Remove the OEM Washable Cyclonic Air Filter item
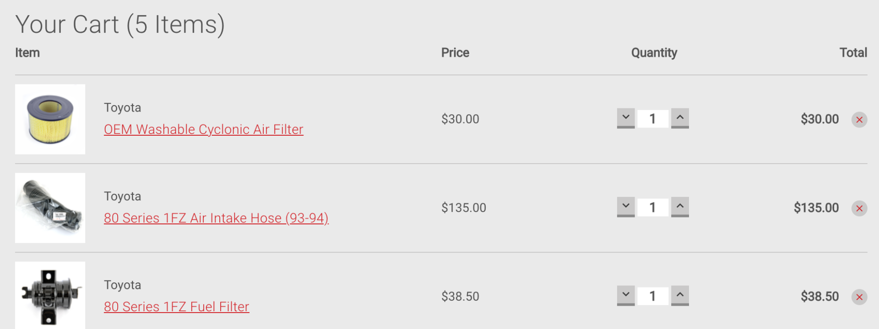This screenshot has height=329, width=879. tap(859, 120)
